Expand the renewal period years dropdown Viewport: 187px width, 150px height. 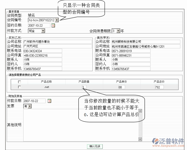click(x=118, y=31)
